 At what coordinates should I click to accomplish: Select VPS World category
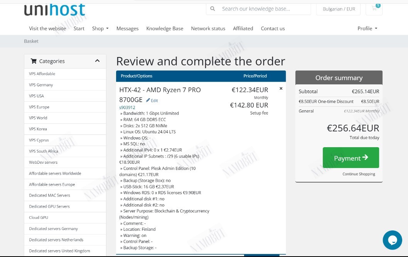65,118
